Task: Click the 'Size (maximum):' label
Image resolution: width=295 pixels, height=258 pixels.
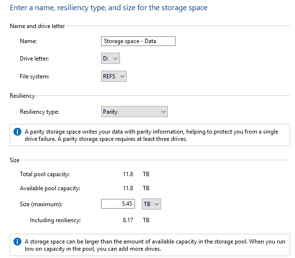Action: 41,204
